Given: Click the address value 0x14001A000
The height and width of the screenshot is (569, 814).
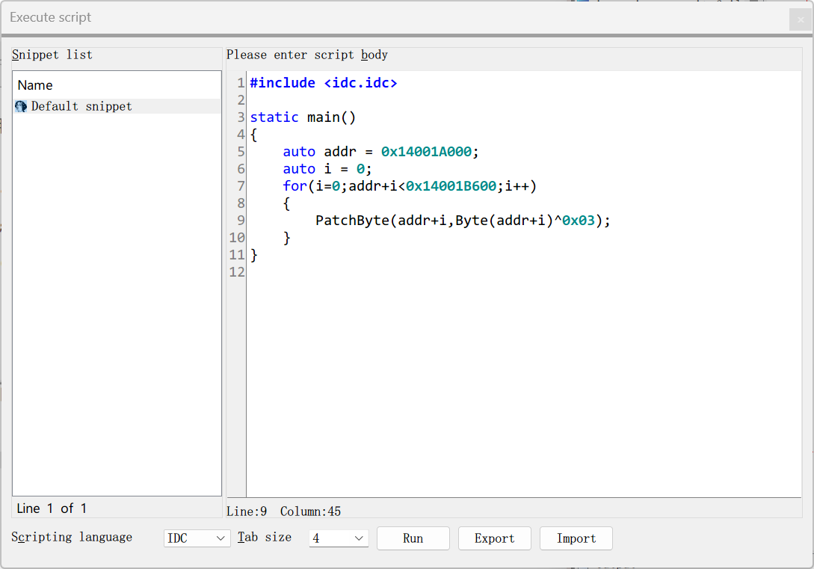Looking at the screenshot, I should (x=426, y=152).
